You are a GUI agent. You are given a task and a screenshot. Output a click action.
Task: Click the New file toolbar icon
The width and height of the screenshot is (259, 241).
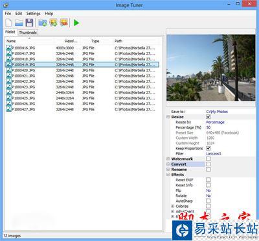pyautogui.click(x=8, y=23)
